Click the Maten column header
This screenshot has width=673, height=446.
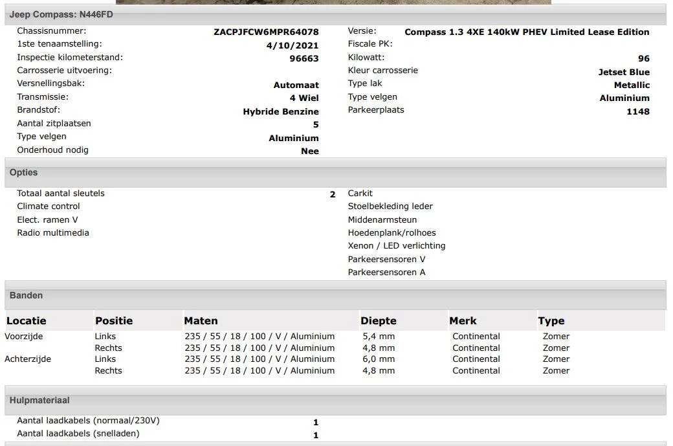[x=201, y=321]
